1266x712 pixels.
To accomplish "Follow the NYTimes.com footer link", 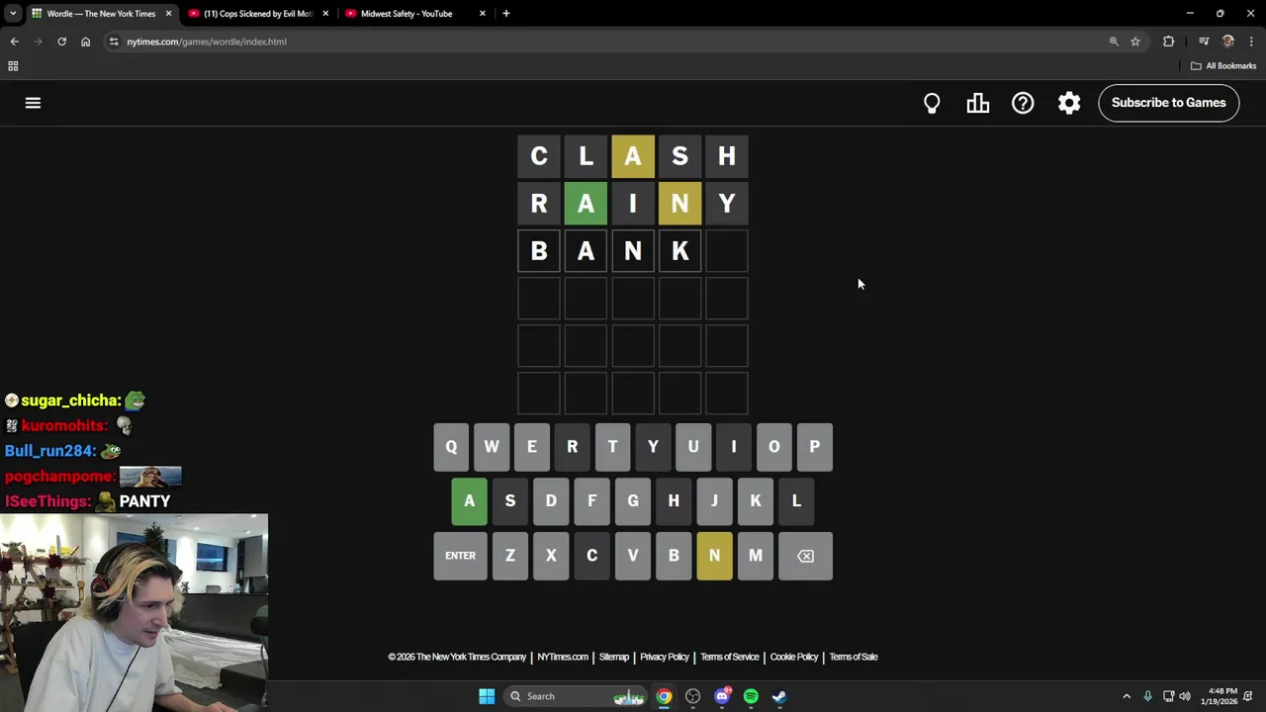I will tap(563, 657).
